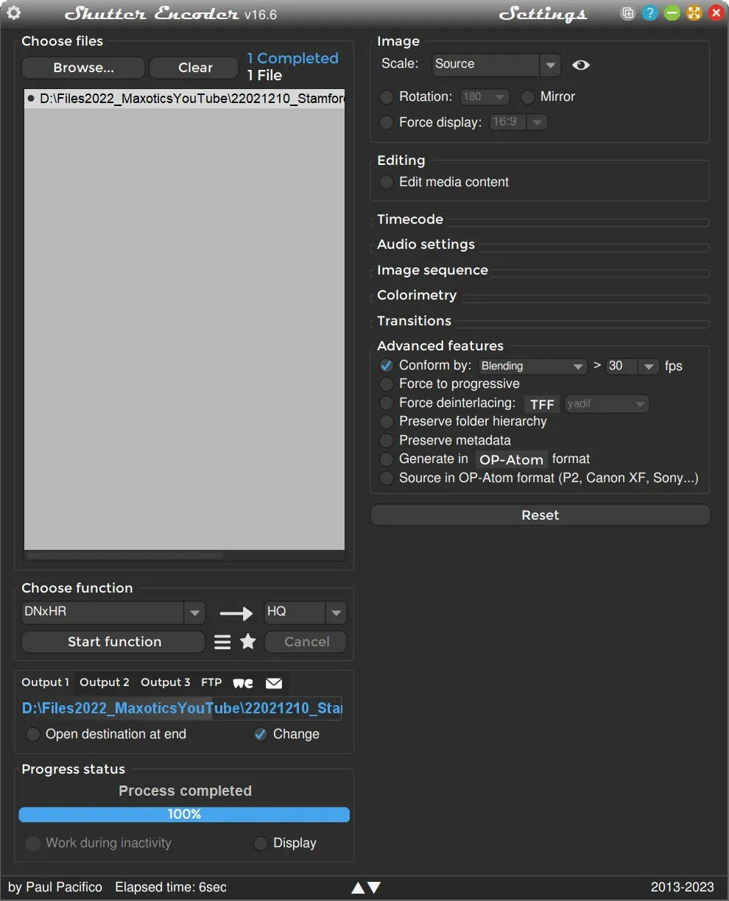Image resolution: width=729 pixels, height=901 pixels.
Task: Click the file list horizontal scrollbar
Action: click(x=124, y=556)
